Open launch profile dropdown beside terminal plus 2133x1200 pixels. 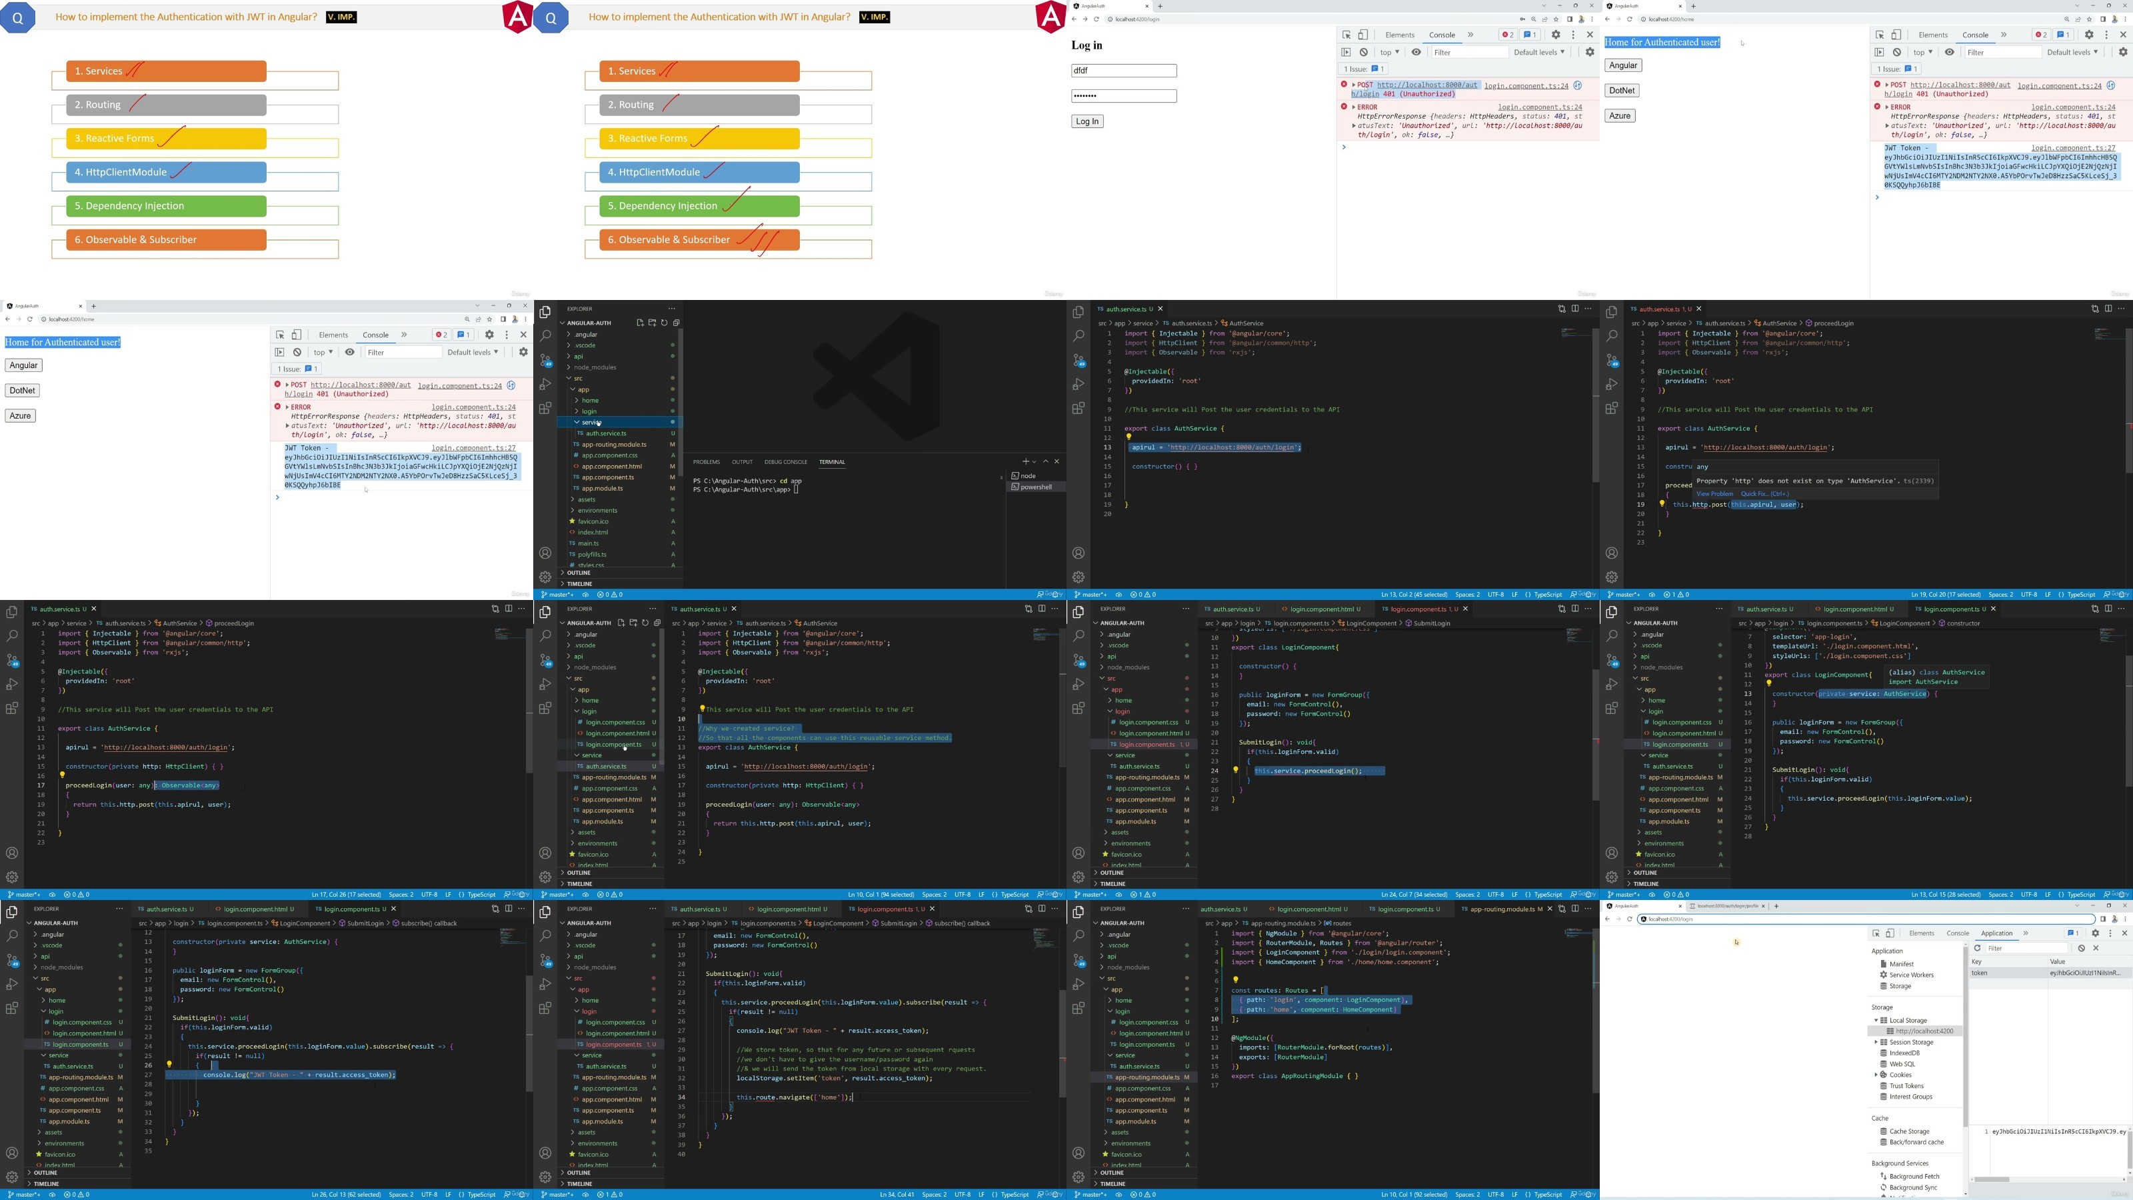(x=1035, y=461)
